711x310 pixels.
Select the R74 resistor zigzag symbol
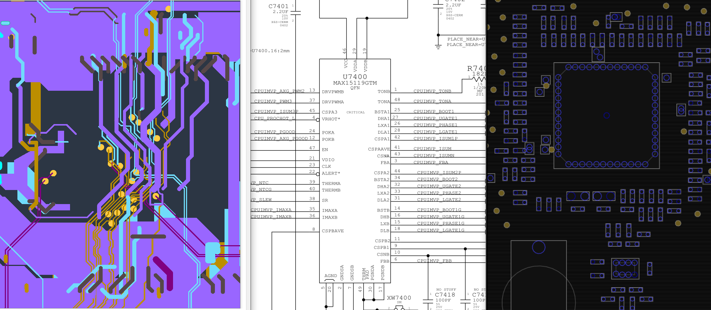click(479, 79)
